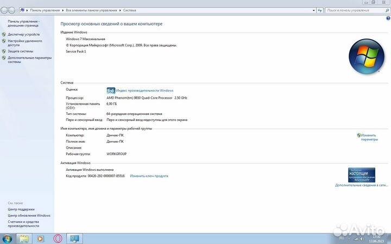Launch Opera browser from the taskbar
The height and width of the screenshot is (244, 391).
[58, 239]
